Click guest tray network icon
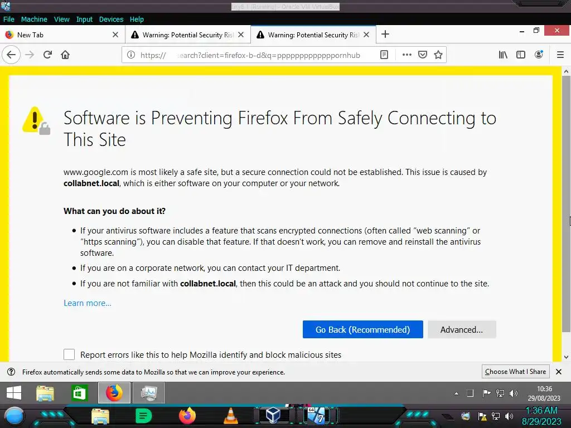Image resolution: width=571 pixels, height=428 pixels. coord(500,393)
